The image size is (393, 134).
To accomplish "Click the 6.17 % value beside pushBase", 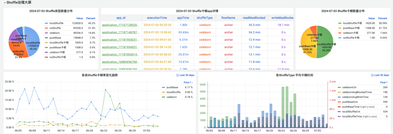I will [188, 87].
